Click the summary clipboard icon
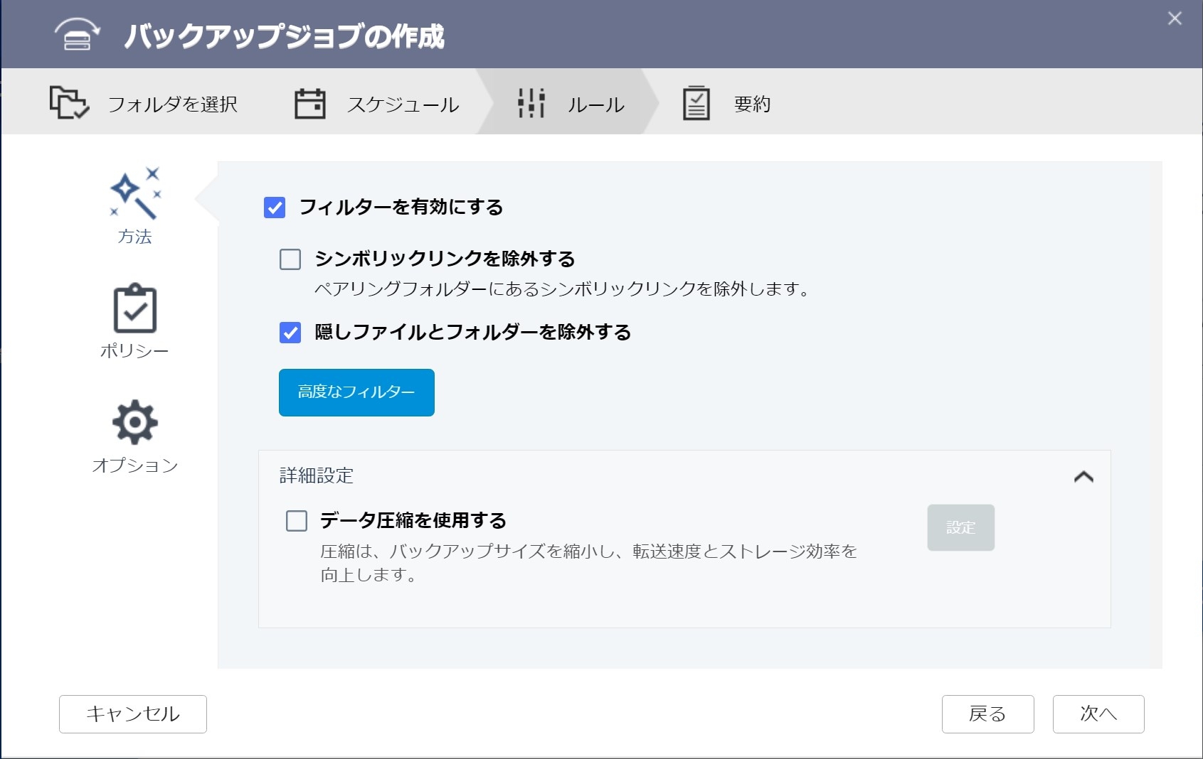Image resolution: width=1203 pixels, height=759 pixels. (696, 104)
